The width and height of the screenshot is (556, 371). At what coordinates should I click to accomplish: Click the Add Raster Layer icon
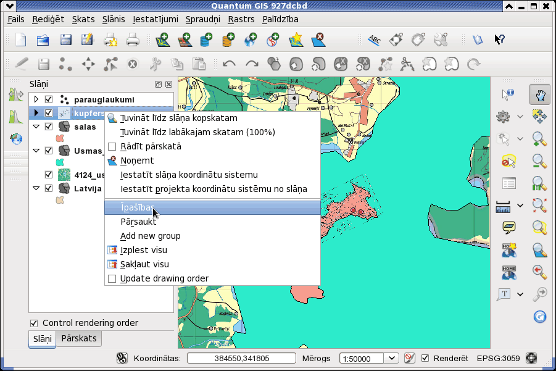(185, 40)
